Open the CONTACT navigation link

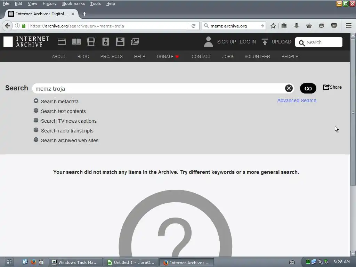pos(201,57)
